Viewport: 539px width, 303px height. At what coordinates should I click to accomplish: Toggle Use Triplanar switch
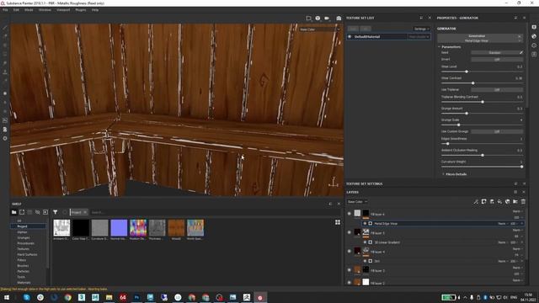coord(497,90)
